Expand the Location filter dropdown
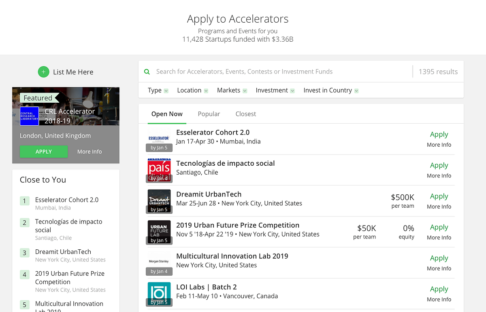The height and width of the screenshot is (312, 486). (193, 91)
